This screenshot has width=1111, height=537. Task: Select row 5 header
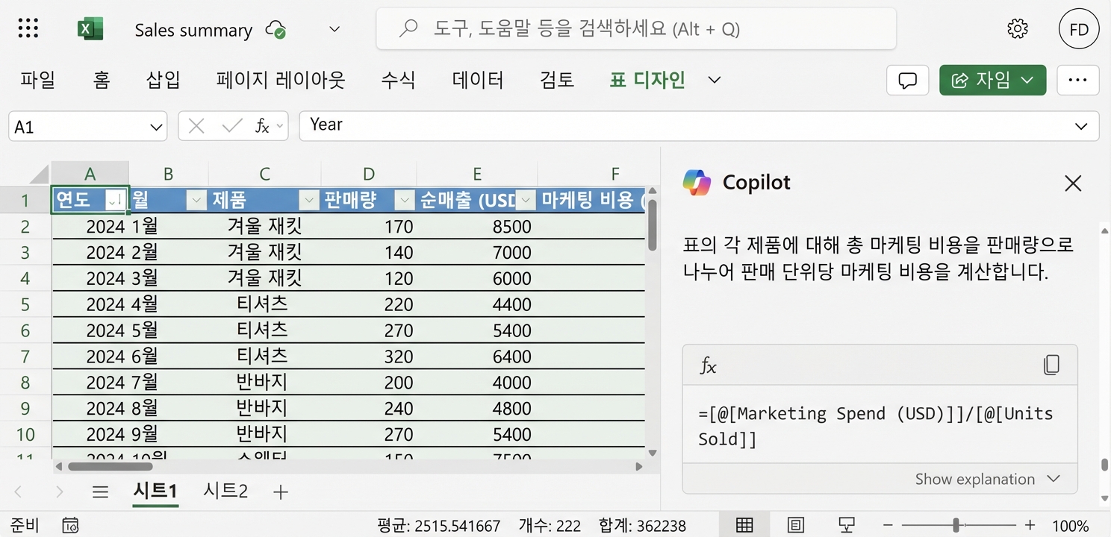click(x=25, y=304)
